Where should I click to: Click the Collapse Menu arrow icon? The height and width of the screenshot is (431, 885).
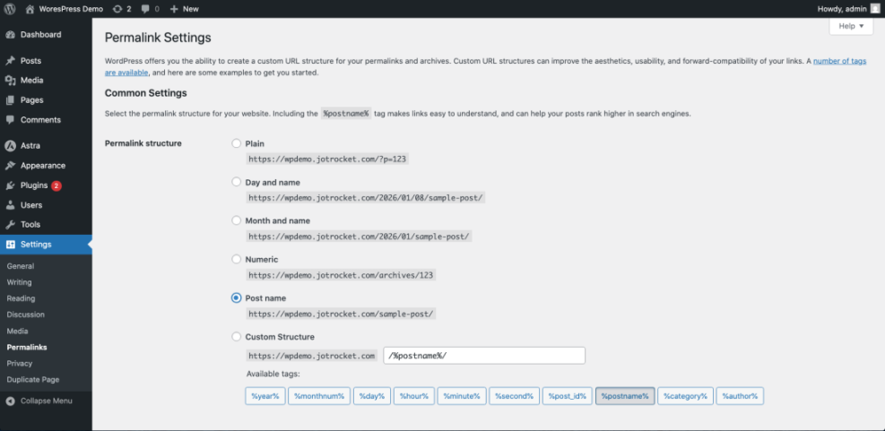click(10, 401)
